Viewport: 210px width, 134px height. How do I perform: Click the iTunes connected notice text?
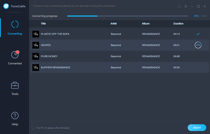point(74,6)
